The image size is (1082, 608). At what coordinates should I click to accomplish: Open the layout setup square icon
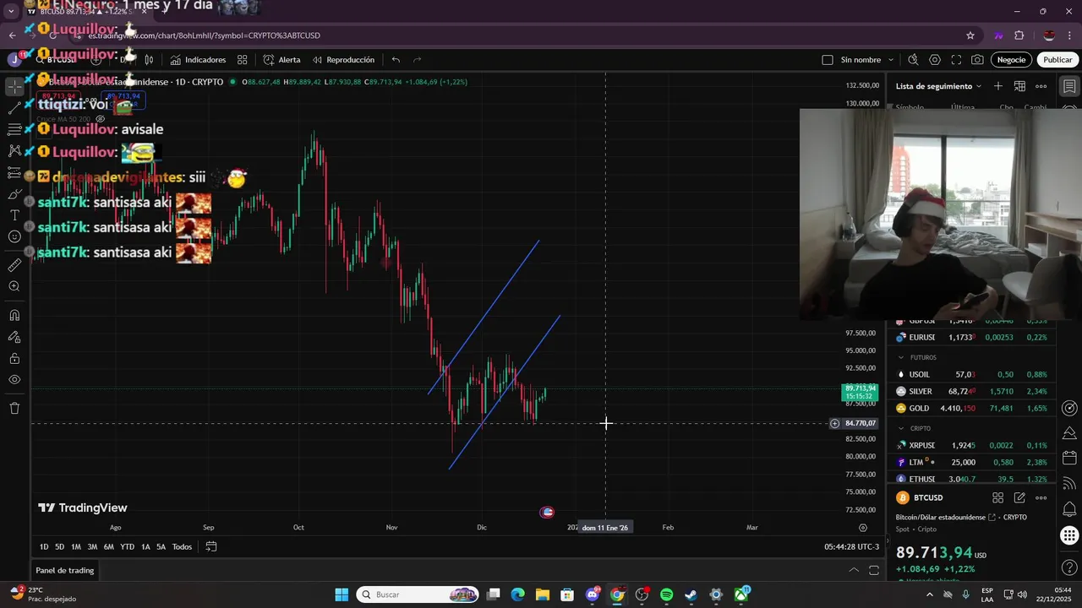coord(828,60)
